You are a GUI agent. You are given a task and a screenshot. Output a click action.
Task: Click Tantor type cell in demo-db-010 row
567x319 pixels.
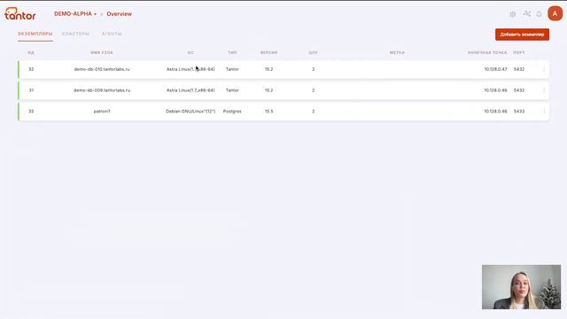[232, 69]
